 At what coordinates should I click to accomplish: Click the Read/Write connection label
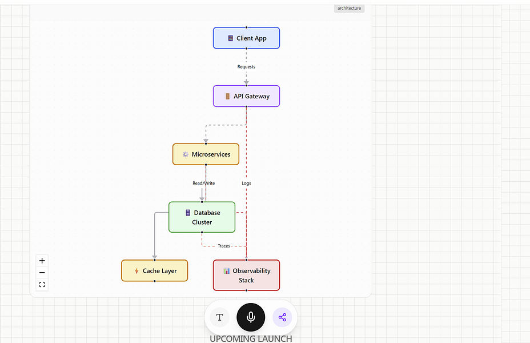click(203, 183)
